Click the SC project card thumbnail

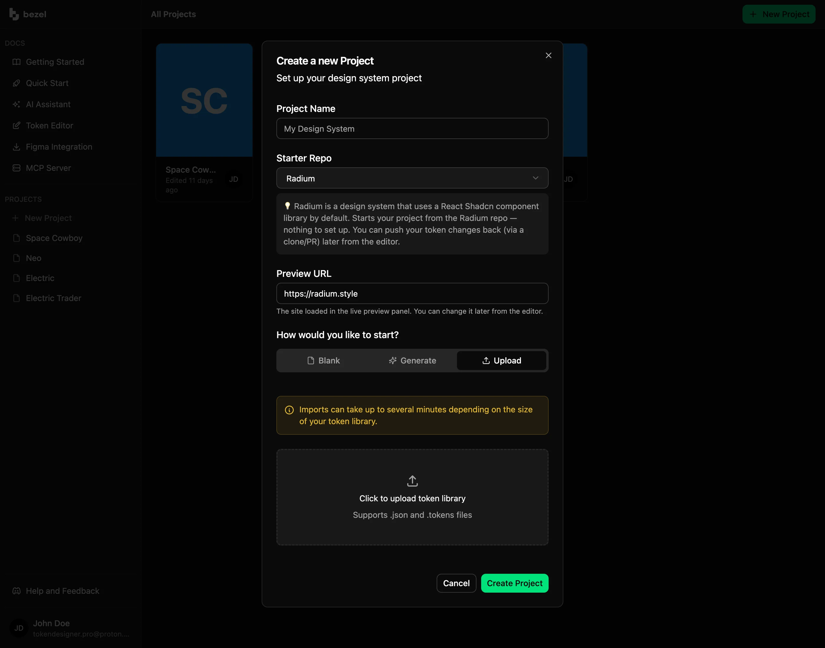pyautogui.click(x=204, y=100)
